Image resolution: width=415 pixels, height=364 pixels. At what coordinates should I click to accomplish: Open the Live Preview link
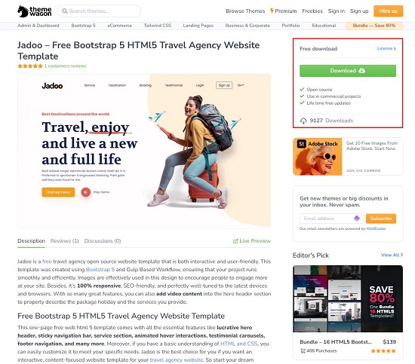[x=252, y=241]
